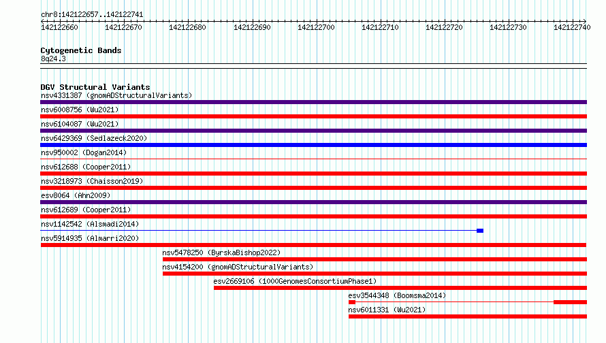Open nsv6429369 (Sedlazeck2020) label
Image resolution: width=606 pixels, height=343 pixels.
point(94,138)
